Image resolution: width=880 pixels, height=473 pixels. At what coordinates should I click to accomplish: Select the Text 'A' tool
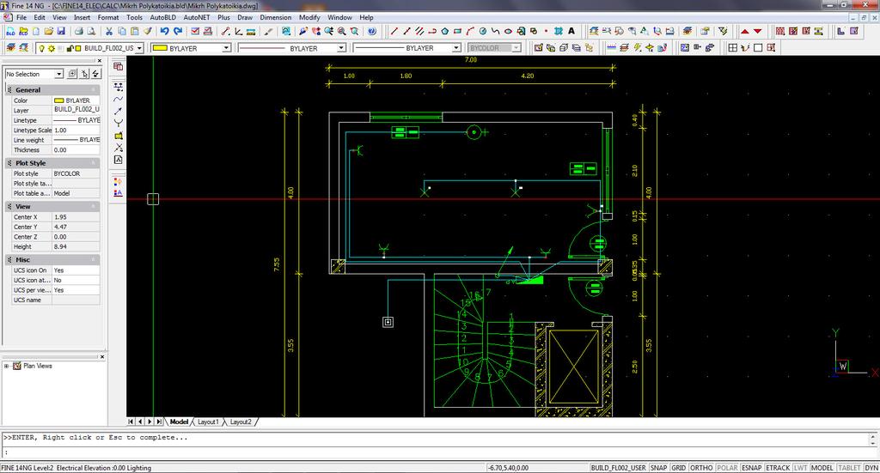click(x=571, y=32)
